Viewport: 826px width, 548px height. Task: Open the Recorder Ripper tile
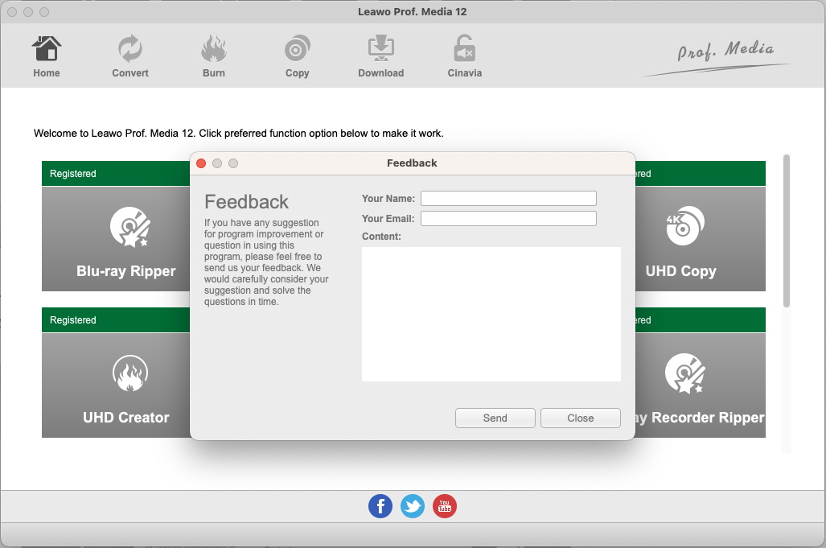pyautogui.click(x=699, y=385)
